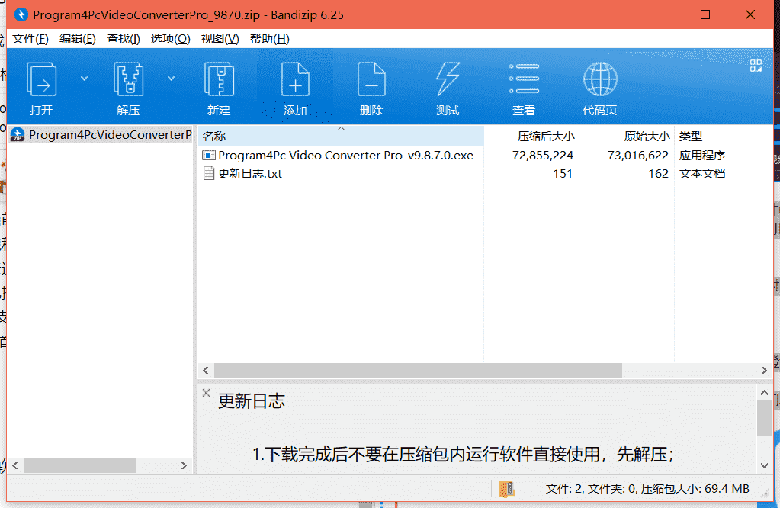Viewport: 780px width, 508px height.
Task: Click the tree panel horizontal scrollbar thumb
Action: click(80, 466)
